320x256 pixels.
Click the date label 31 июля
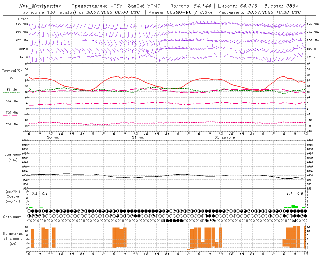[x=139, y=137]
